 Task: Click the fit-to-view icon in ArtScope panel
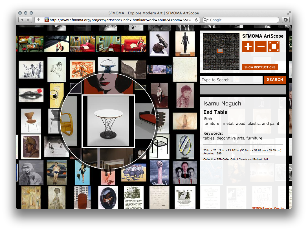click(x=273, y=46)
